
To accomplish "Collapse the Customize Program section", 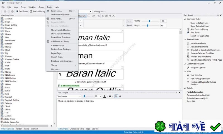I will pos(185,64).
